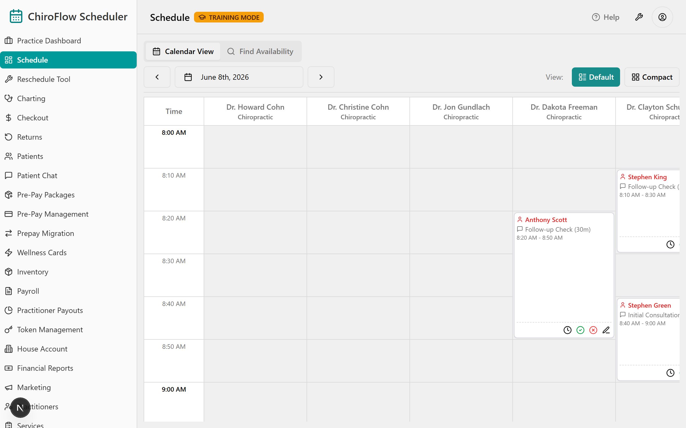Go to Financial Reports
The height and width of the screenshot is (428, 686).
68,368
